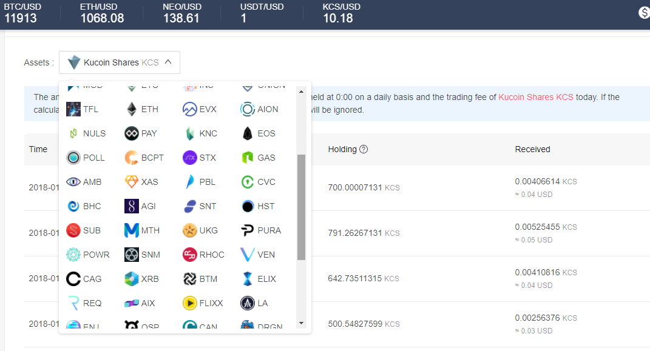The width and height of the screenshot is (650, 351).
Task: Select the AGI coin icon
Action: pyautogui.click(x=132, y=206)
